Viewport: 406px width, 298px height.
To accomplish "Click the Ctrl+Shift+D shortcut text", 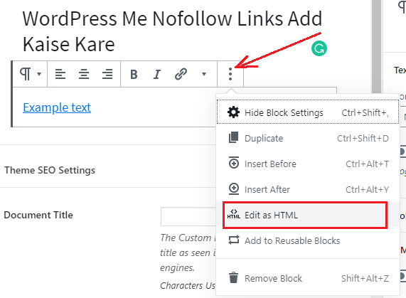I will 363,138.
